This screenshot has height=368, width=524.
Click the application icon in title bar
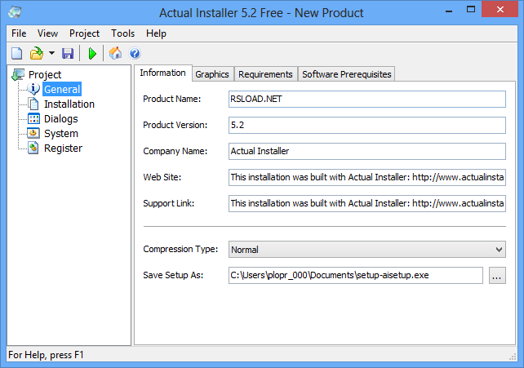(15, 12)
